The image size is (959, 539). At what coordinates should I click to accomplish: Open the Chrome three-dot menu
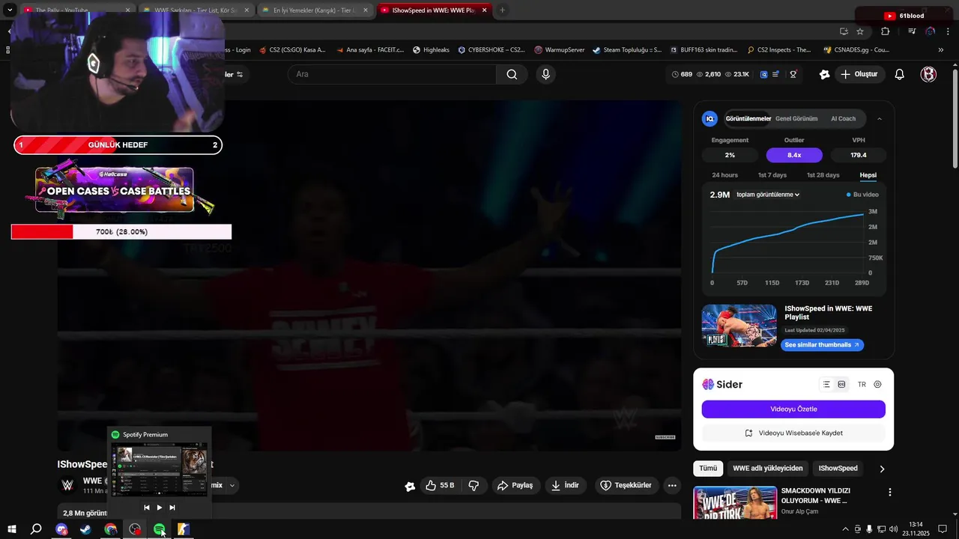(x=948, y=31)
